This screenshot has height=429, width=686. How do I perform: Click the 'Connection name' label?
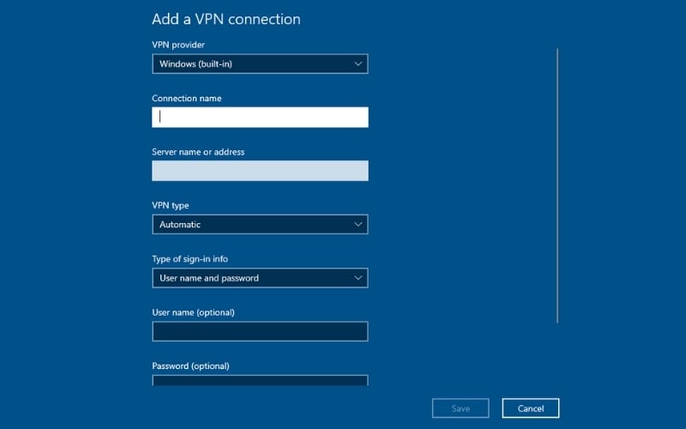tap(186, 99)
